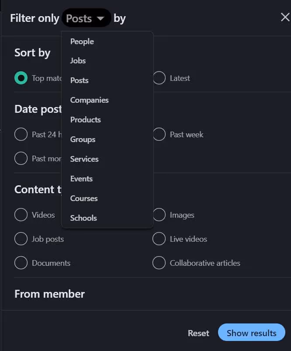
Task: Pick Events from the filter type list
Action: coord(81,179)
